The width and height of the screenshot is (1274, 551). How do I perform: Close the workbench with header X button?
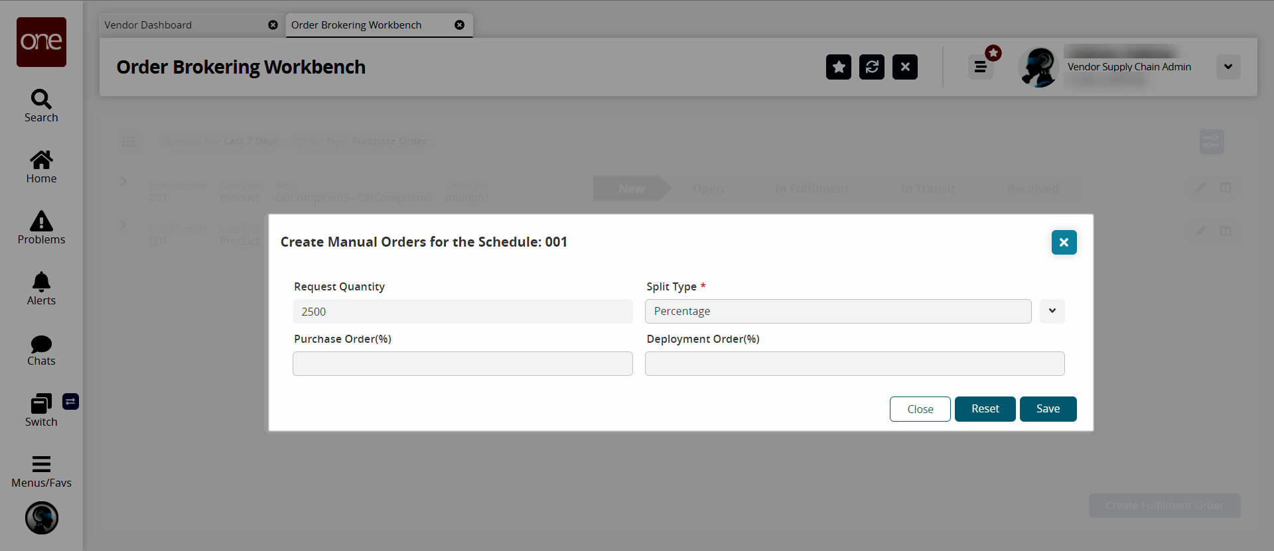tap(905, 67)
